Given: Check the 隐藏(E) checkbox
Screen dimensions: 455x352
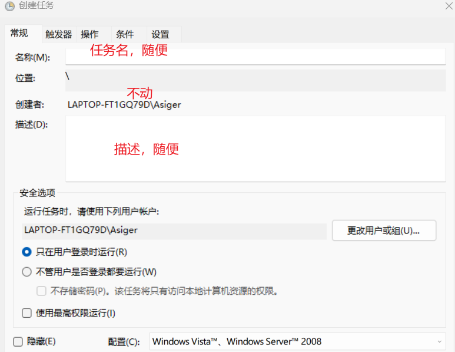Looking at the screenshot, I should pos(18,341).
